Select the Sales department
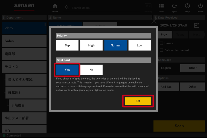The height and width of the screenshot is (138, 207). [x=24, y=41]
